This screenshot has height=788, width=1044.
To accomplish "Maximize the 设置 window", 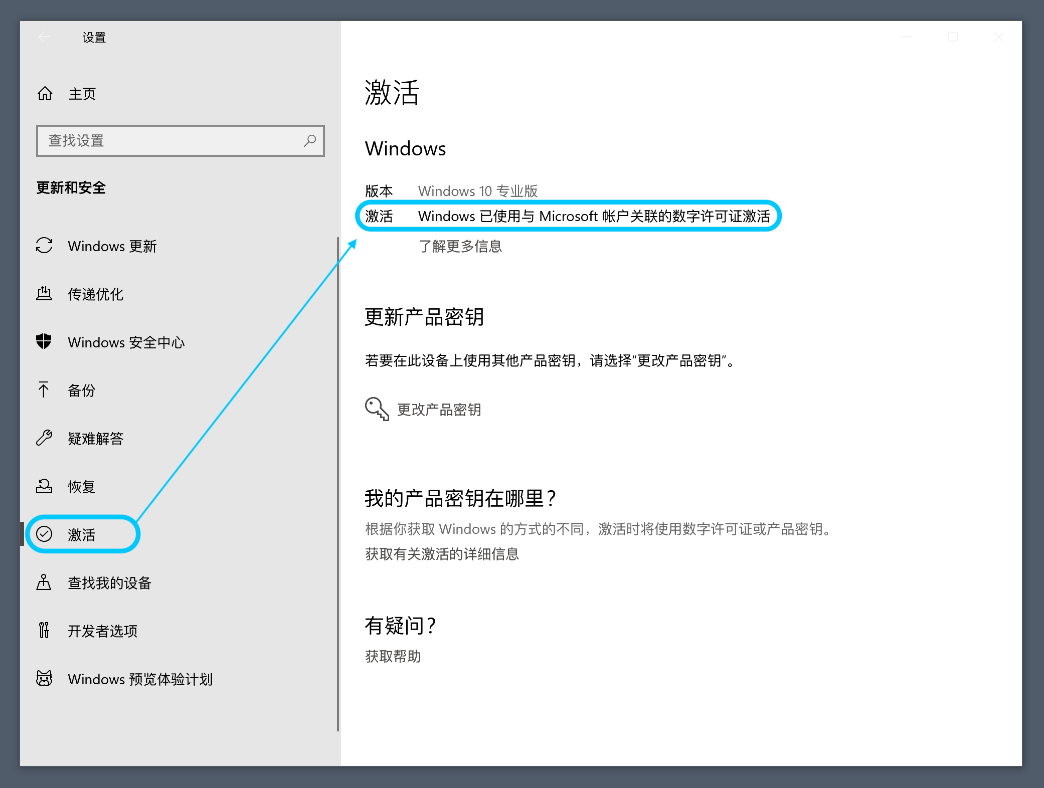I will (x=953, y=37).
